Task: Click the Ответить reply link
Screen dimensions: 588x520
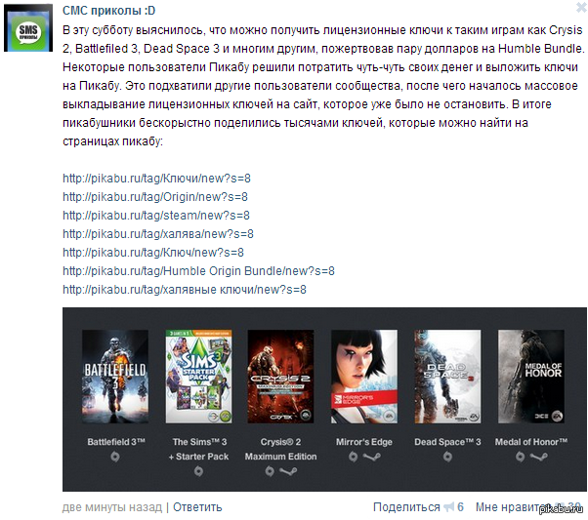Action: coord(197,507)
